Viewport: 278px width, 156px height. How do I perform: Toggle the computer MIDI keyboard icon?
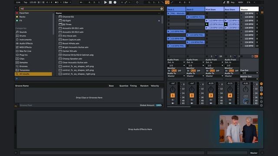[228, 2]
